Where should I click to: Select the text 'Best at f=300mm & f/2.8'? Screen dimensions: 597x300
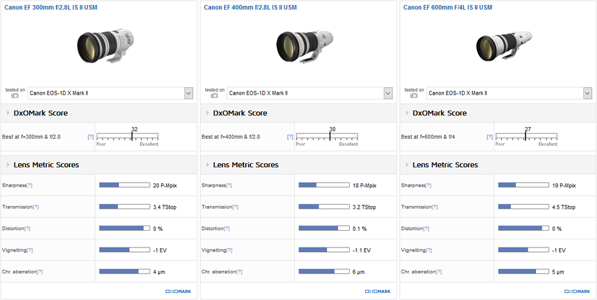click(x=31, y=137)
